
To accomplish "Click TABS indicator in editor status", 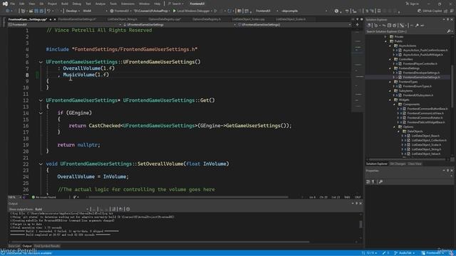I will pos(347,197).
